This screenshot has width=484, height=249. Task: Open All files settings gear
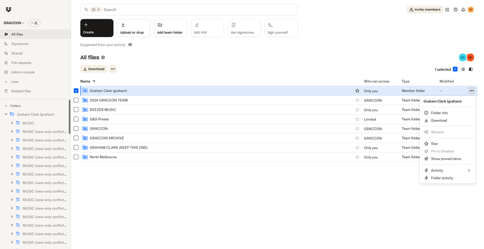pos(103,58)
